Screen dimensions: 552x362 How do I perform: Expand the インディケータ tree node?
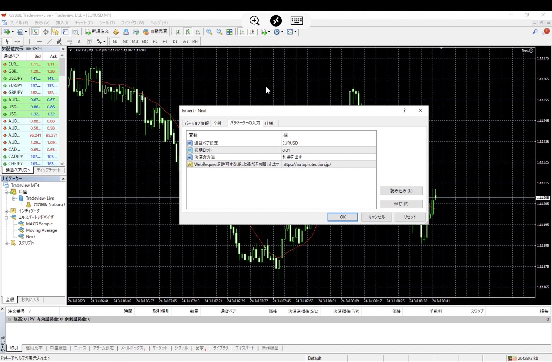[6, 211]
